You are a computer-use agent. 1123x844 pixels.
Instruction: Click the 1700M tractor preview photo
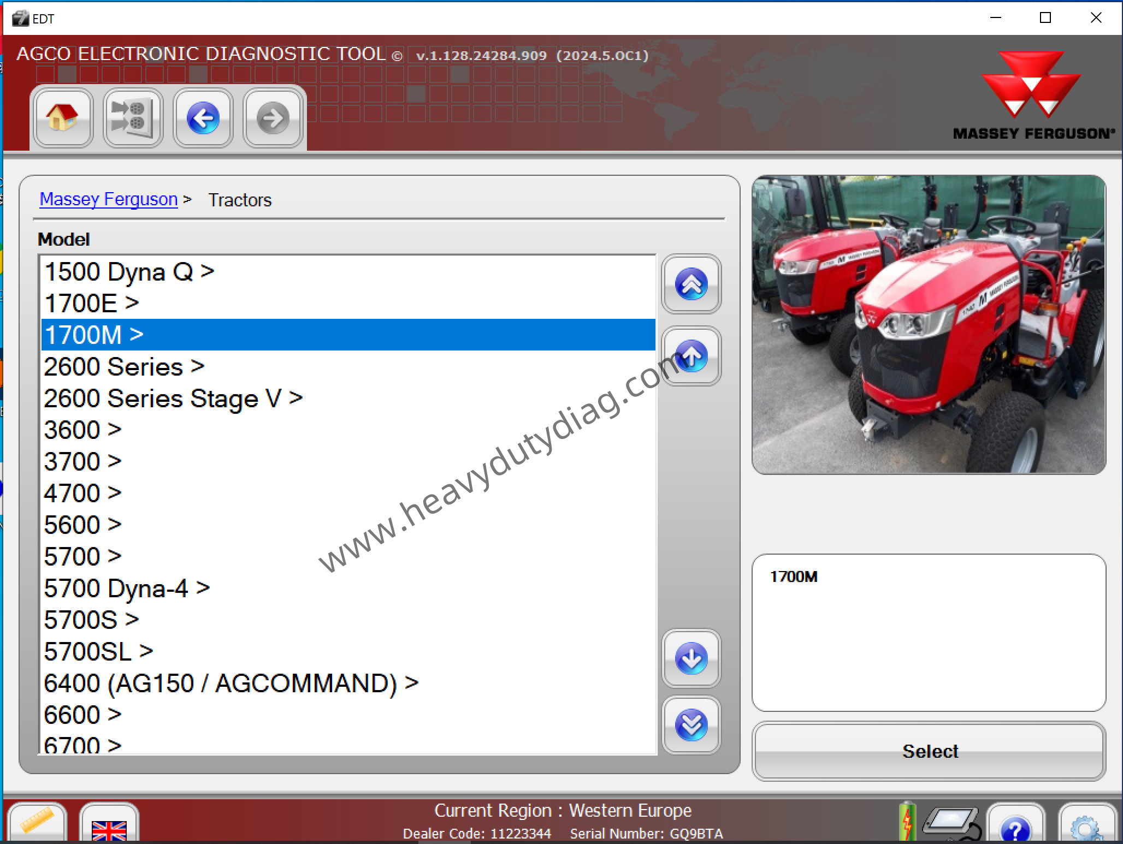(x=929, y=324)
